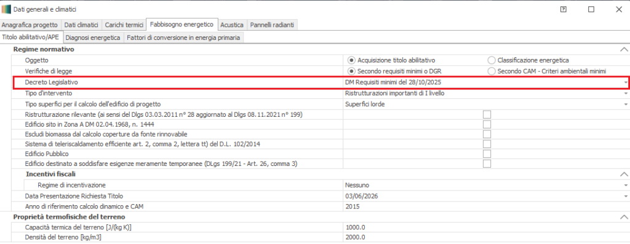Click the app icon in the title bar
The height and width of the screenshot is (244, 630).
[6, 9]
